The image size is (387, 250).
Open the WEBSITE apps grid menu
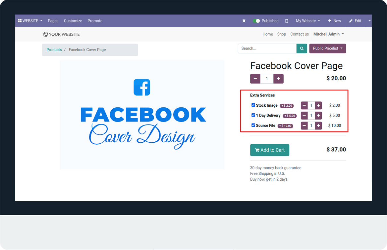tap(30, 21)
